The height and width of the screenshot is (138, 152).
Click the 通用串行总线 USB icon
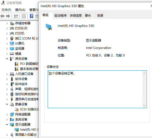12,99
